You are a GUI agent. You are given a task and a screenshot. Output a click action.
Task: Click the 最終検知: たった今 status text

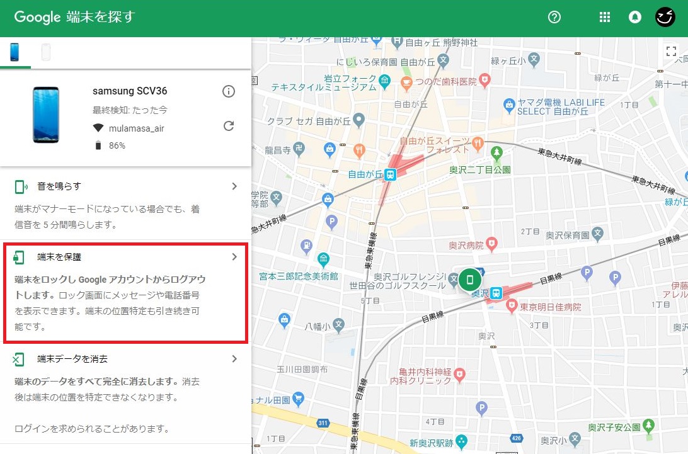(x=130, y=110)
